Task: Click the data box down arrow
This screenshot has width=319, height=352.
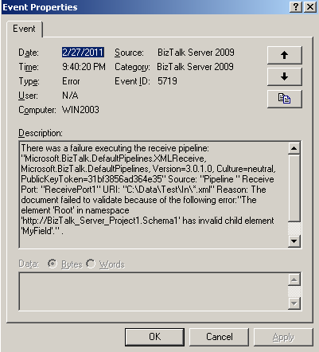Action: 294,303
